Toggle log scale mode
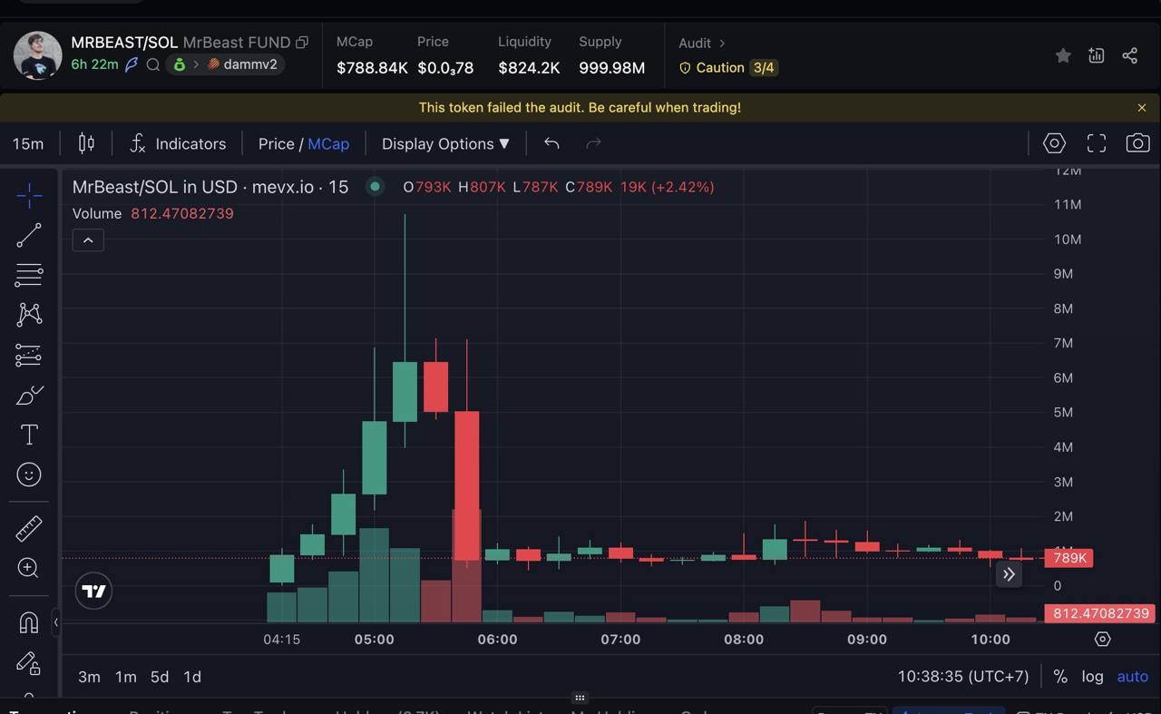Viewport: 1161px width, 714px height. point(1092,677)
